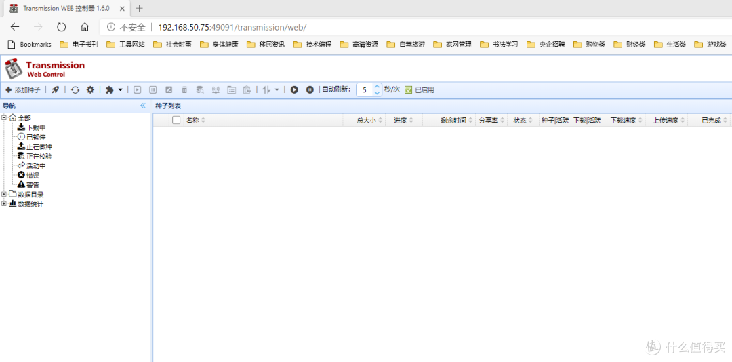The height and width of the screenshot is (362, 732).
Task: Click the clipboard copy path icon
Action: coord(247,89)
